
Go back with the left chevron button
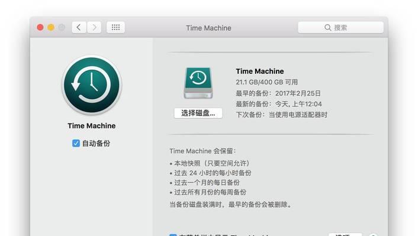click(79, 27)
